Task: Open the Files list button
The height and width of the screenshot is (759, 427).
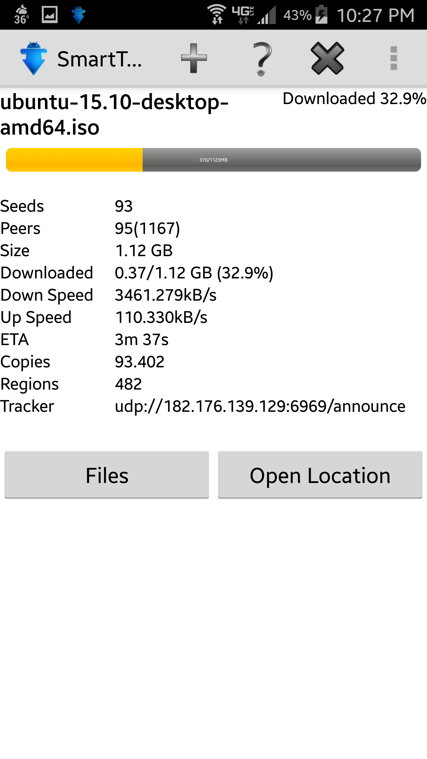Action: [107, 475]
